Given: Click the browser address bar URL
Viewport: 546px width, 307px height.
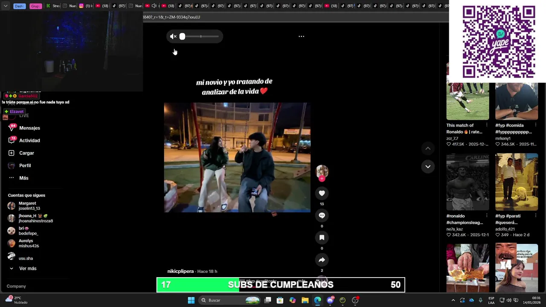Looking at the screenshot, I should click(x=171, y=17).
